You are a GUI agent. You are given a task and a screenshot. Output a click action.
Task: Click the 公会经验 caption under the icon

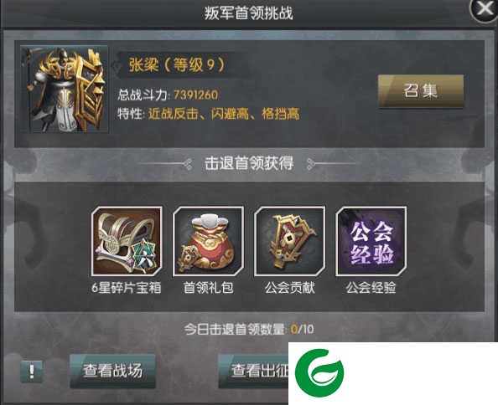(371, 288)
